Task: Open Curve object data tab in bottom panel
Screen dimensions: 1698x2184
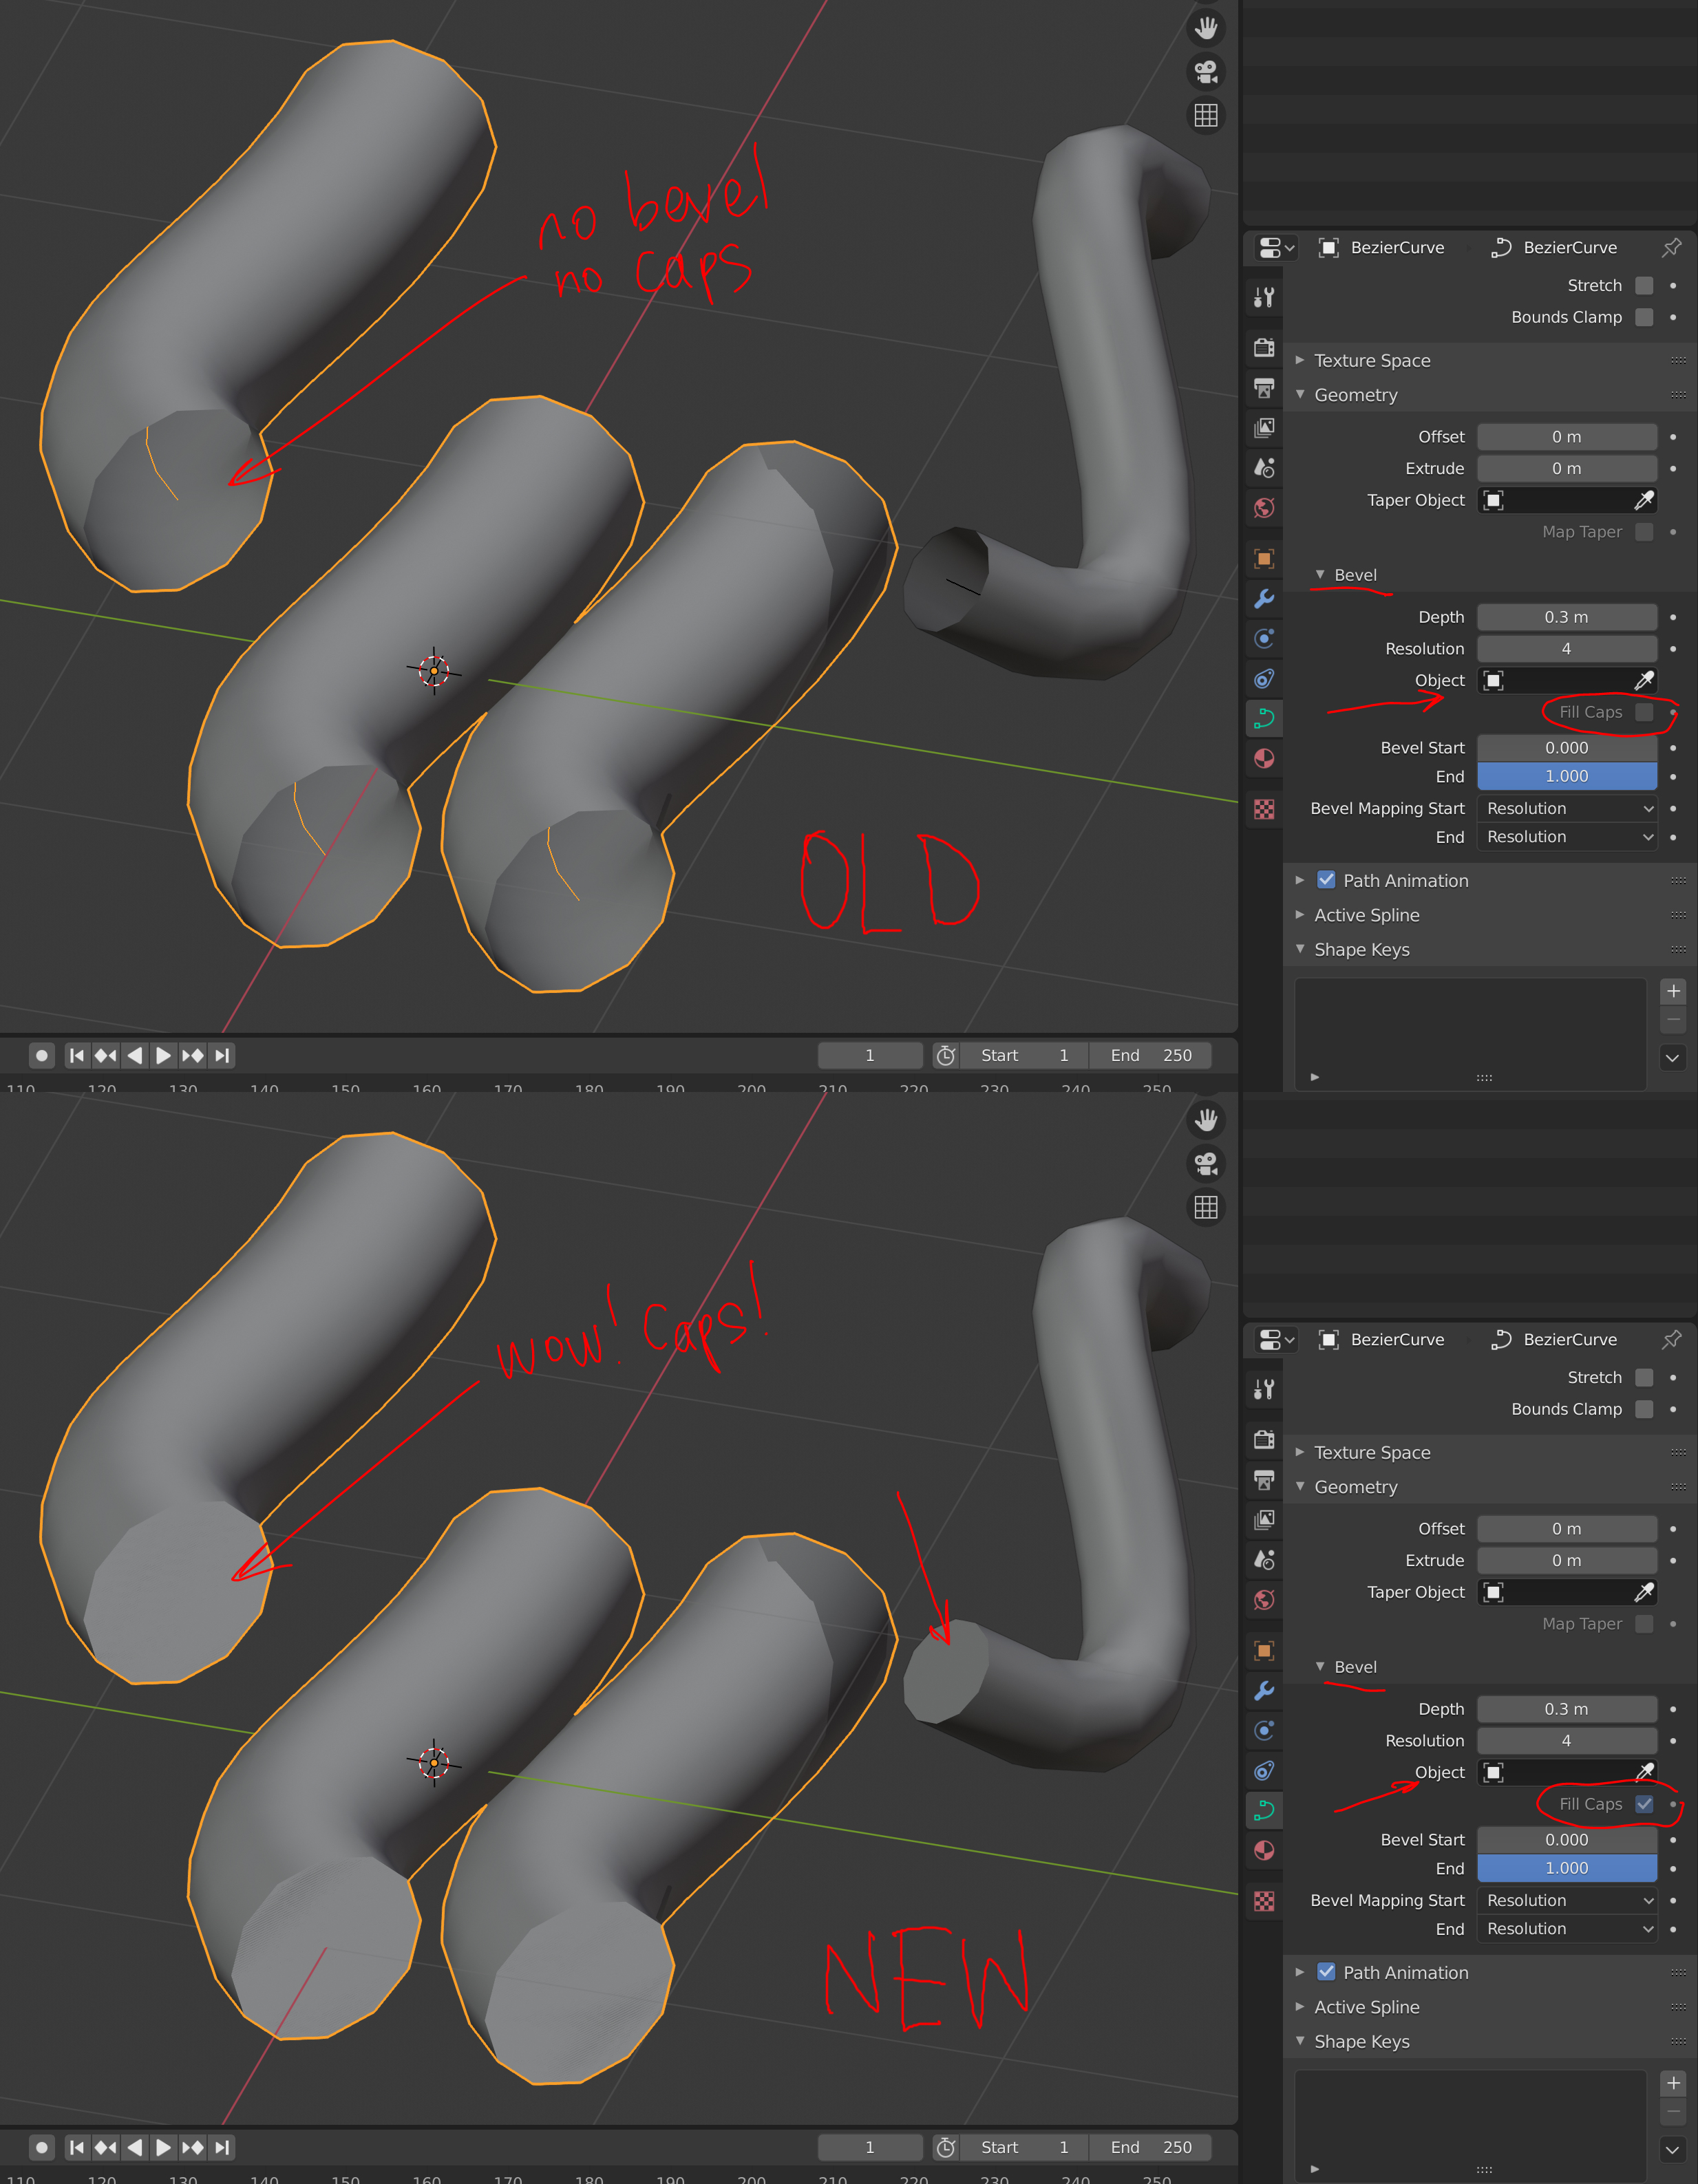Action: [1264, 1810]
